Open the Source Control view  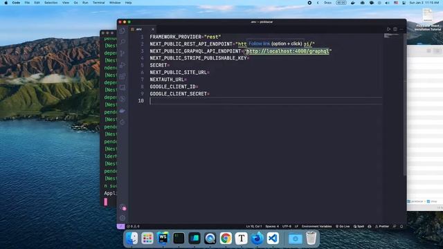(x=123, y=53)
